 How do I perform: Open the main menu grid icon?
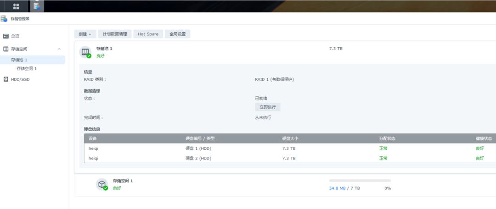(16, 6)
